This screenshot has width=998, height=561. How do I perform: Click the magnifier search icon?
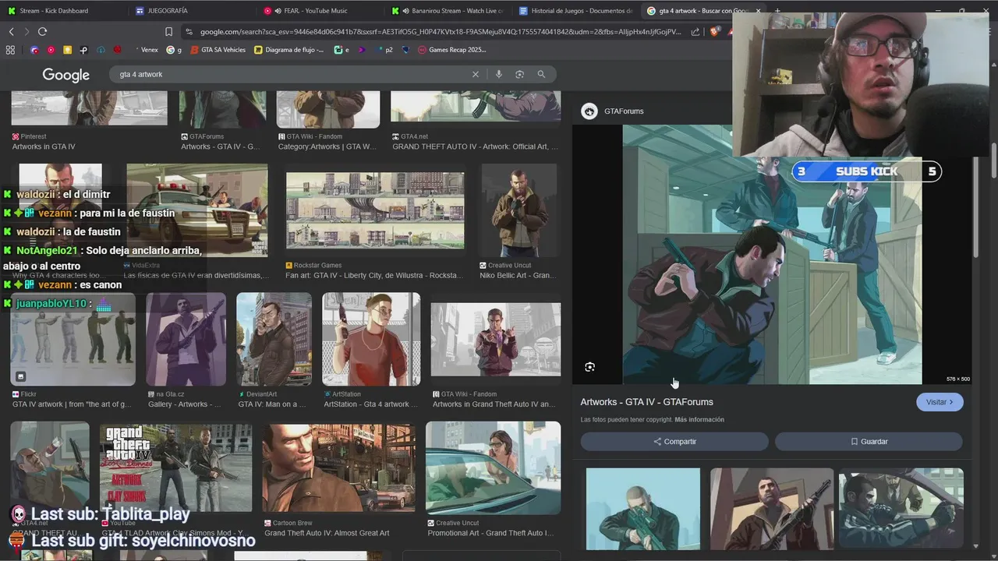541,74
